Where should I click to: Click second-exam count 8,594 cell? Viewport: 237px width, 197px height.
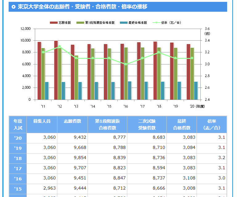147,169
